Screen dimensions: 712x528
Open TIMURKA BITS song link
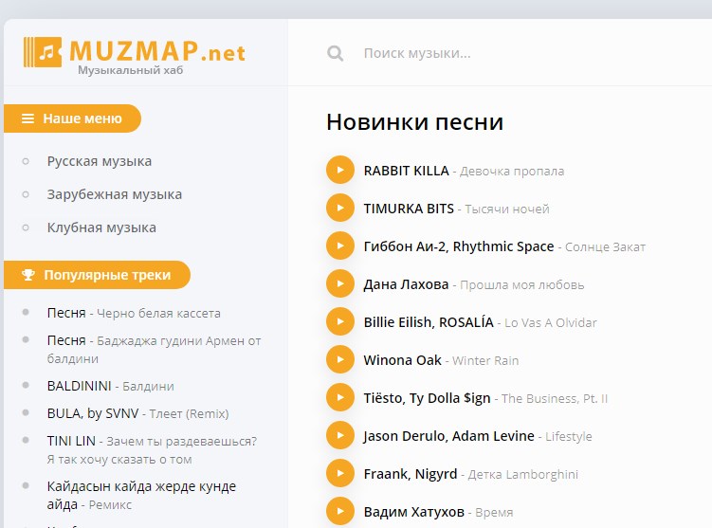coord(456,209)
